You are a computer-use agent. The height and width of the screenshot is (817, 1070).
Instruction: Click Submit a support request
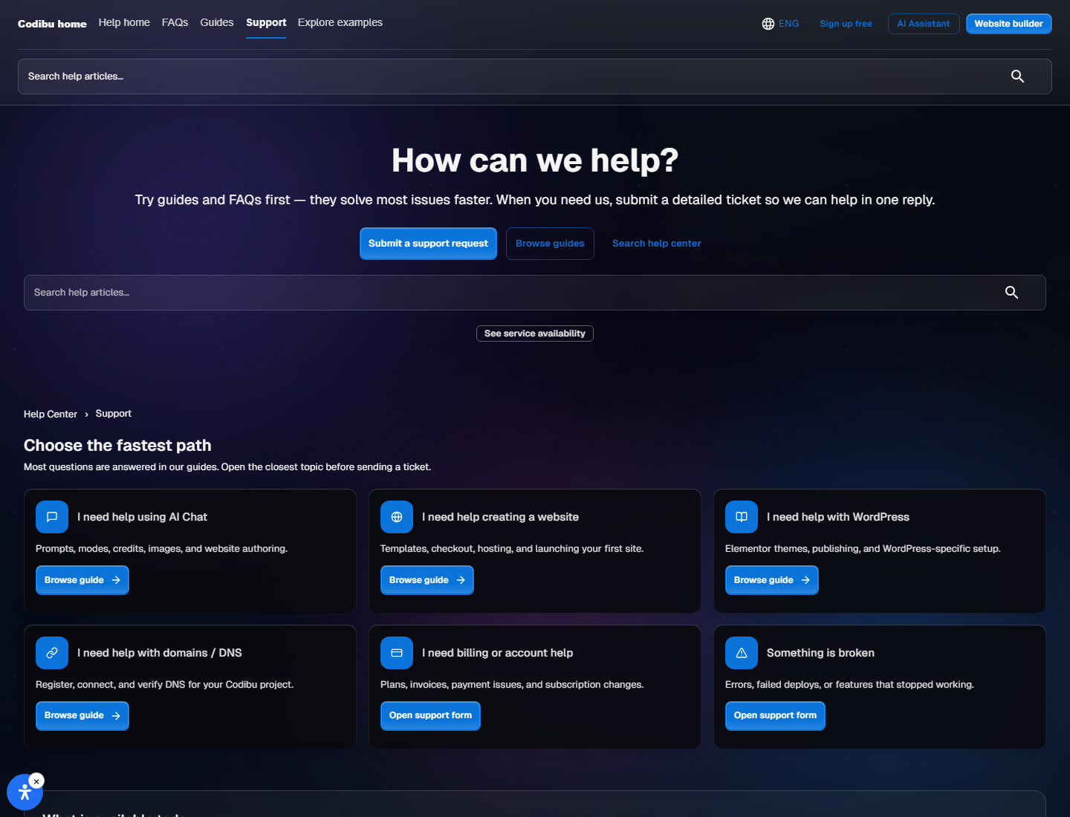pyautogui.click(x=428, y=244)
